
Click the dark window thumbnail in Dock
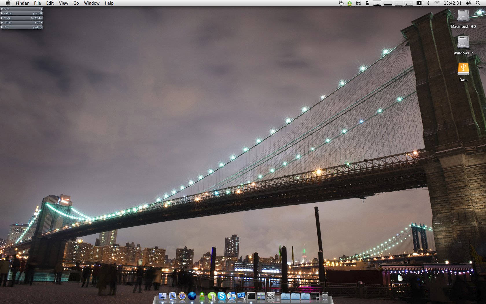click(x=315, y=296)
